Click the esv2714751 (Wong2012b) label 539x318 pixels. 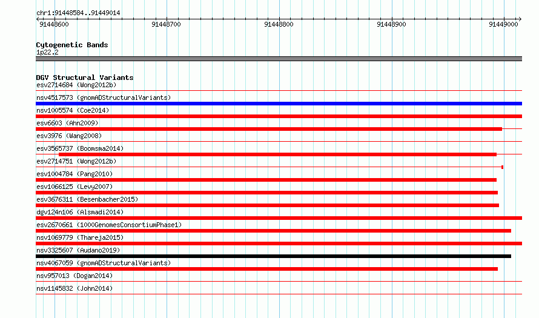click(x=76, y=161)
